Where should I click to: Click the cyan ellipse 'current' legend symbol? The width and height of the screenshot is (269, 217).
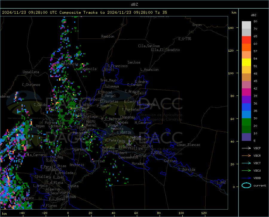pos(246,185)
